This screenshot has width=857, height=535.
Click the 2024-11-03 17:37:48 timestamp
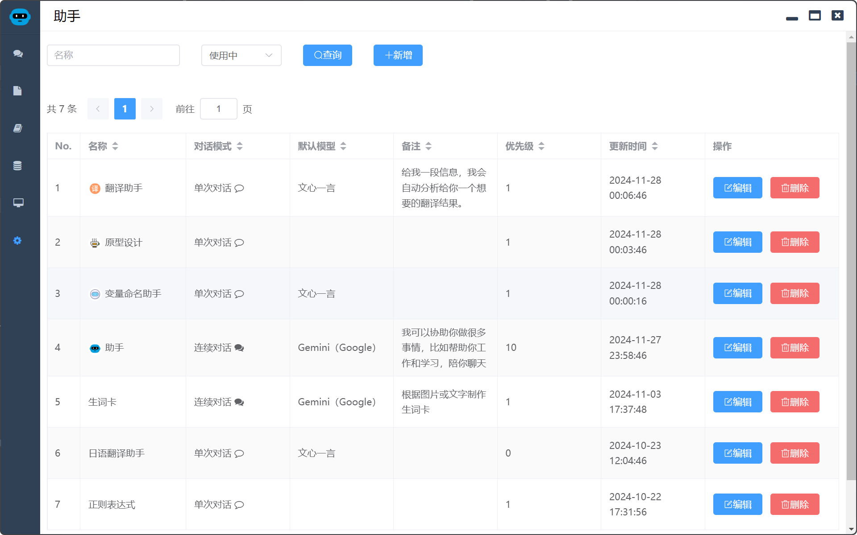point(635,402)
